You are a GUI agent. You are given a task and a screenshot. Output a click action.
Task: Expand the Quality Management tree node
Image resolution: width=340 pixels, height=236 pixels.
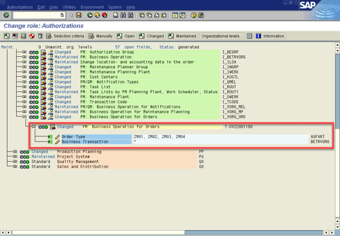tap(15, 162)
